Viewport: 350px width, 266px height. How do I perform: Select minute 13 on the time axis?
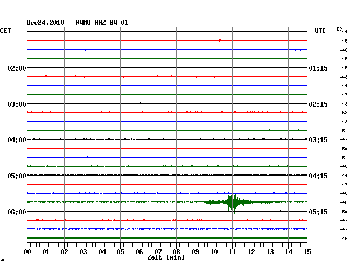click(x=270, y=251)
